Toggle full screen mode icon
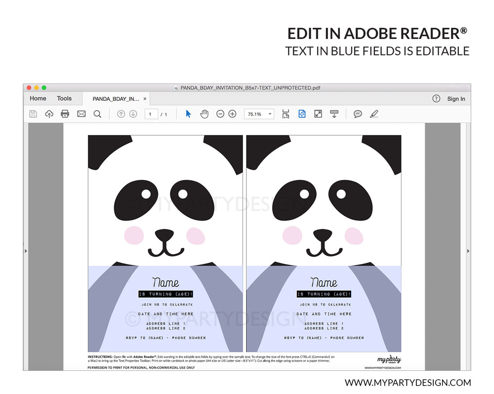This screenshot has height=394, width=494. point(318,114)
